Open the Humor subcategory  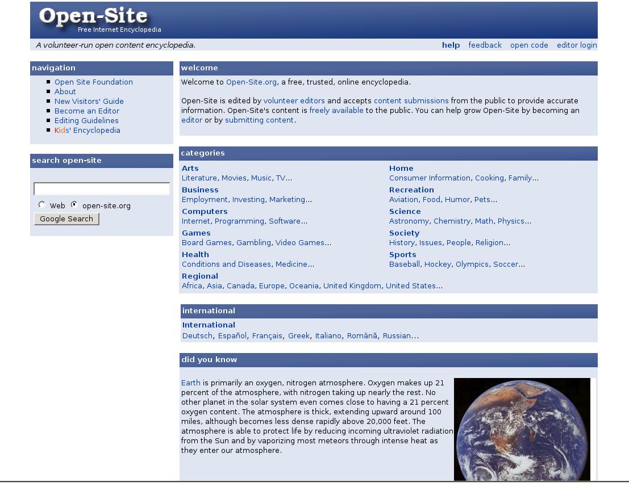[457, 200]
